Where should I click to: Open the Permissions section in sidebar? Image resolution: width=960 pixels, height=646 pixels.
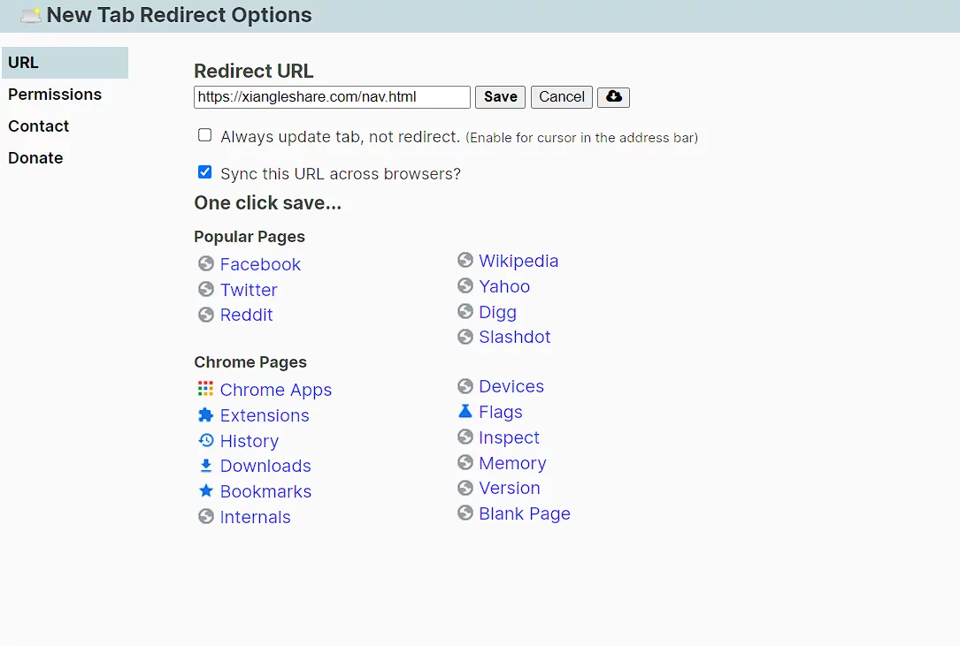click(55, 95)
